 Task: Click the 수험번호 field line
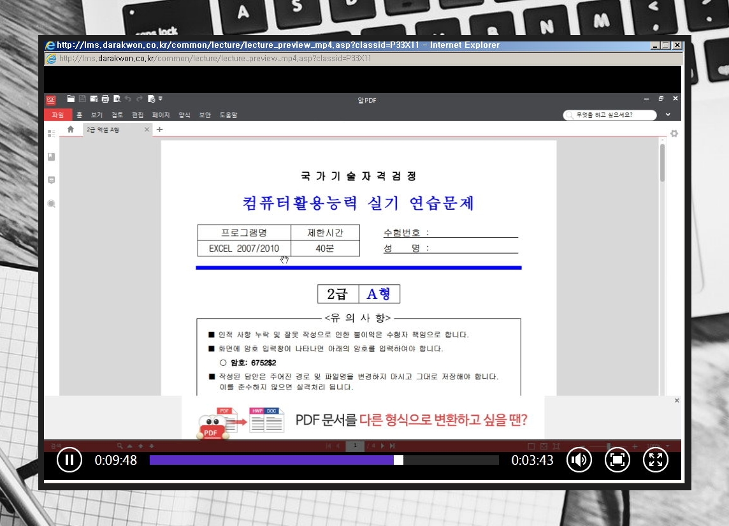point(451,233)
